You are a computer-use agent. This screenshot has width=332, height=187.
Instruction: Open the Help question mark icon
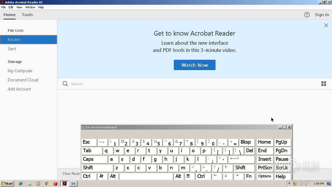pyautogui.click(x=307, y=15)
